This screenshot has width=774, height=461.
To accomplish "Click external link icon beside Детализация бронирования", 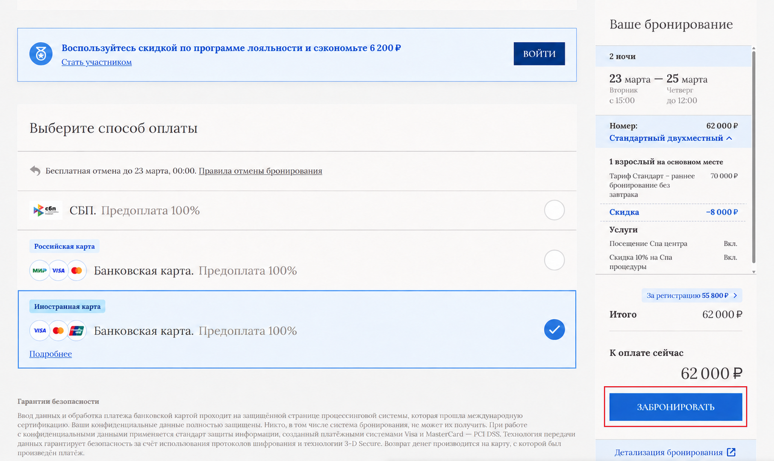I will pyautogui.click(x=731, y=452).
